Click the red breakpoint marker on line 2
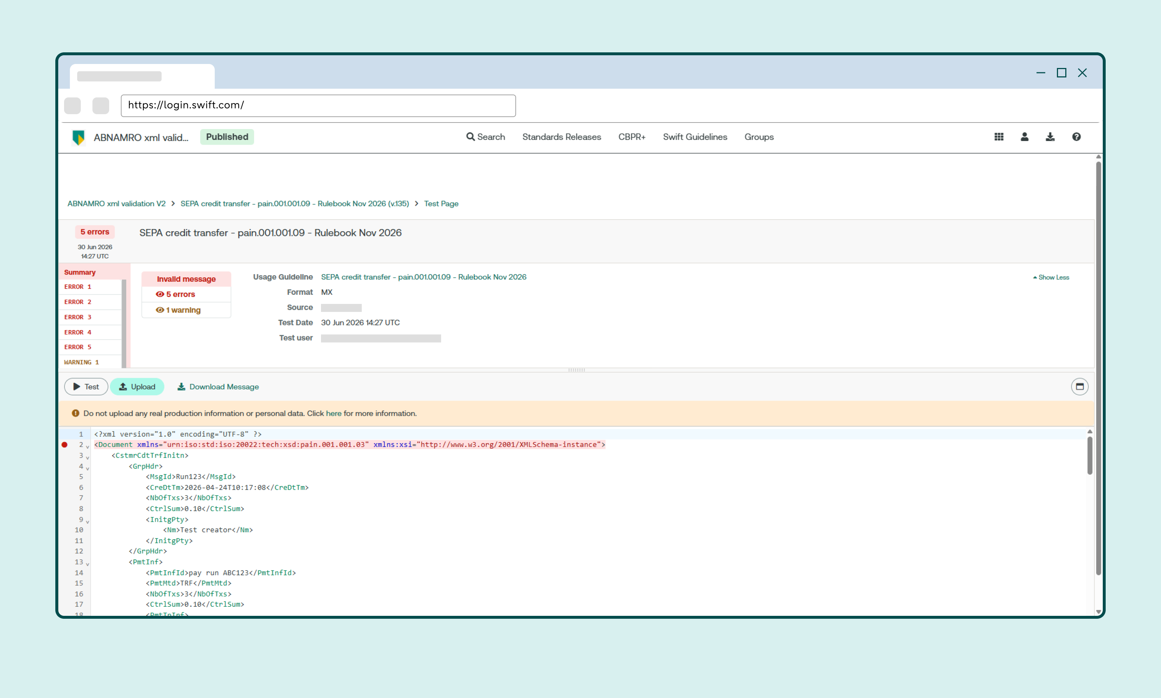 pos(64,445)
